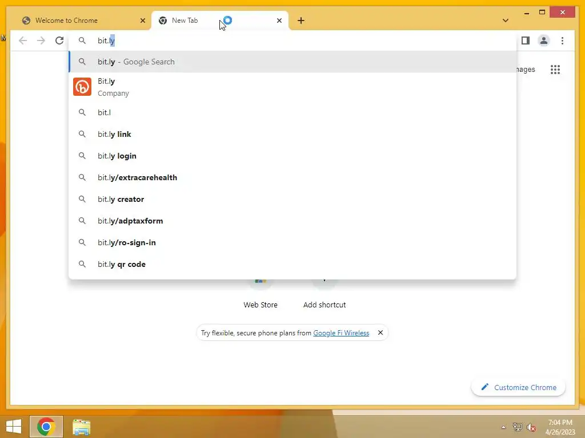Click the Bit.ly orange logo icon
The height and width of the screenshot is (438, 585).
pyautogui.click(x=82, y=87)
